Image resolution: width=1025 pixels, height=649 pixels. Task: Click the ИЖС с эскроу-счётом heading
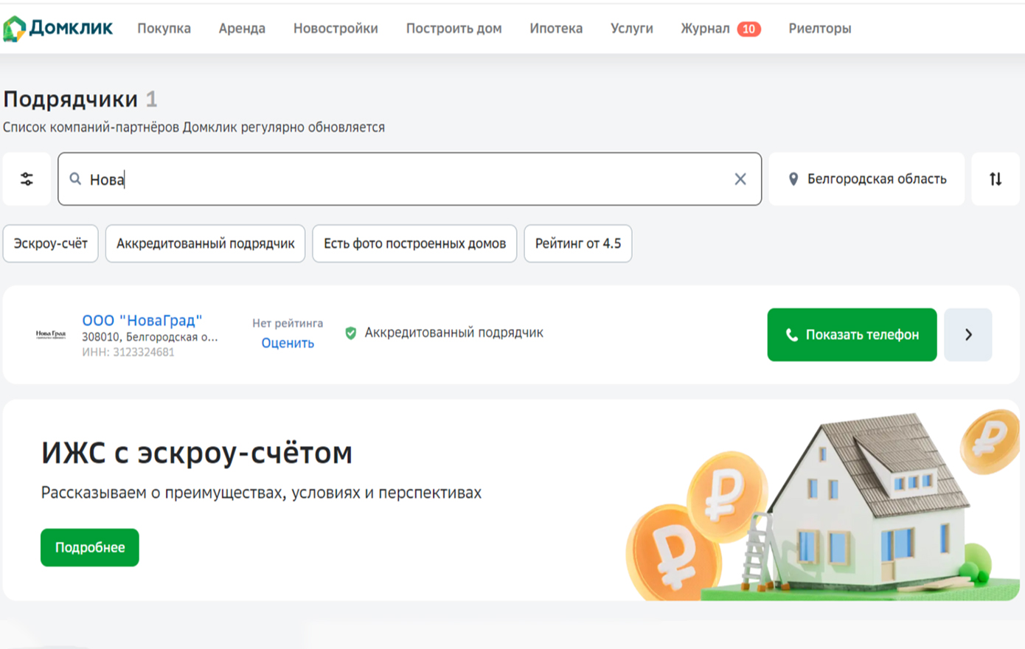197,453
